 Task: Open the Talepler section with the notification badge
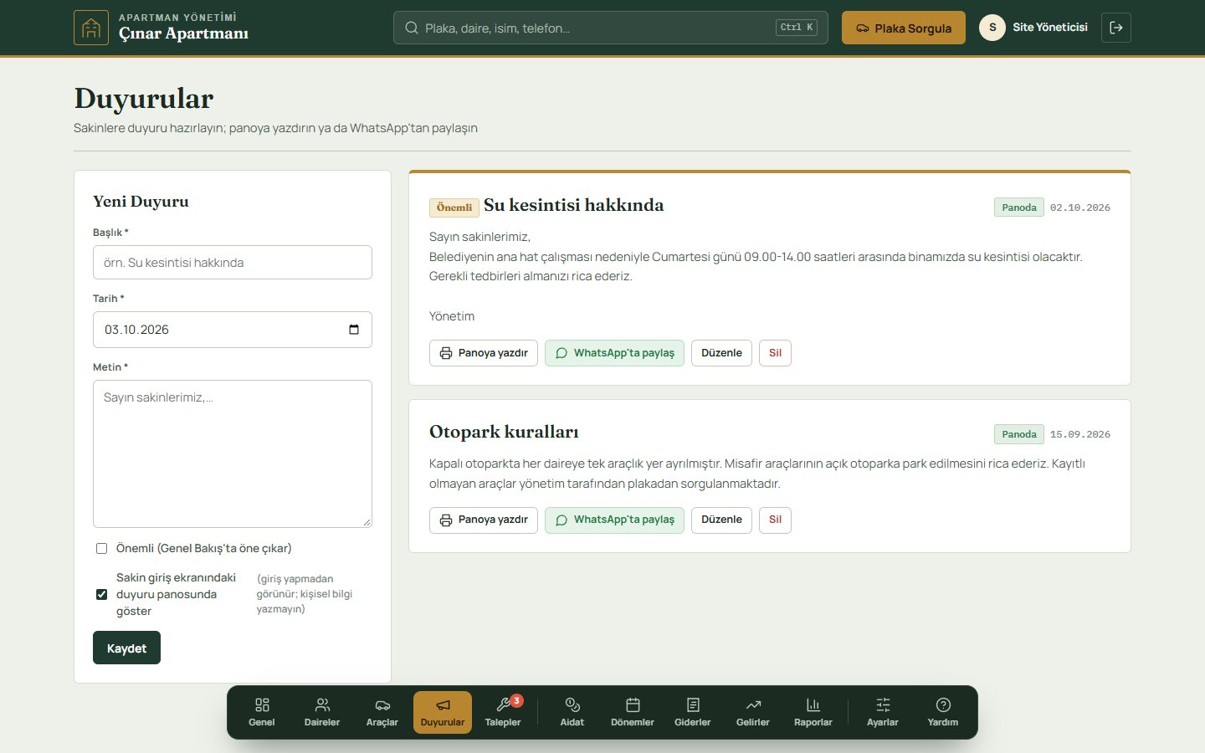click(x=503, y=712)
